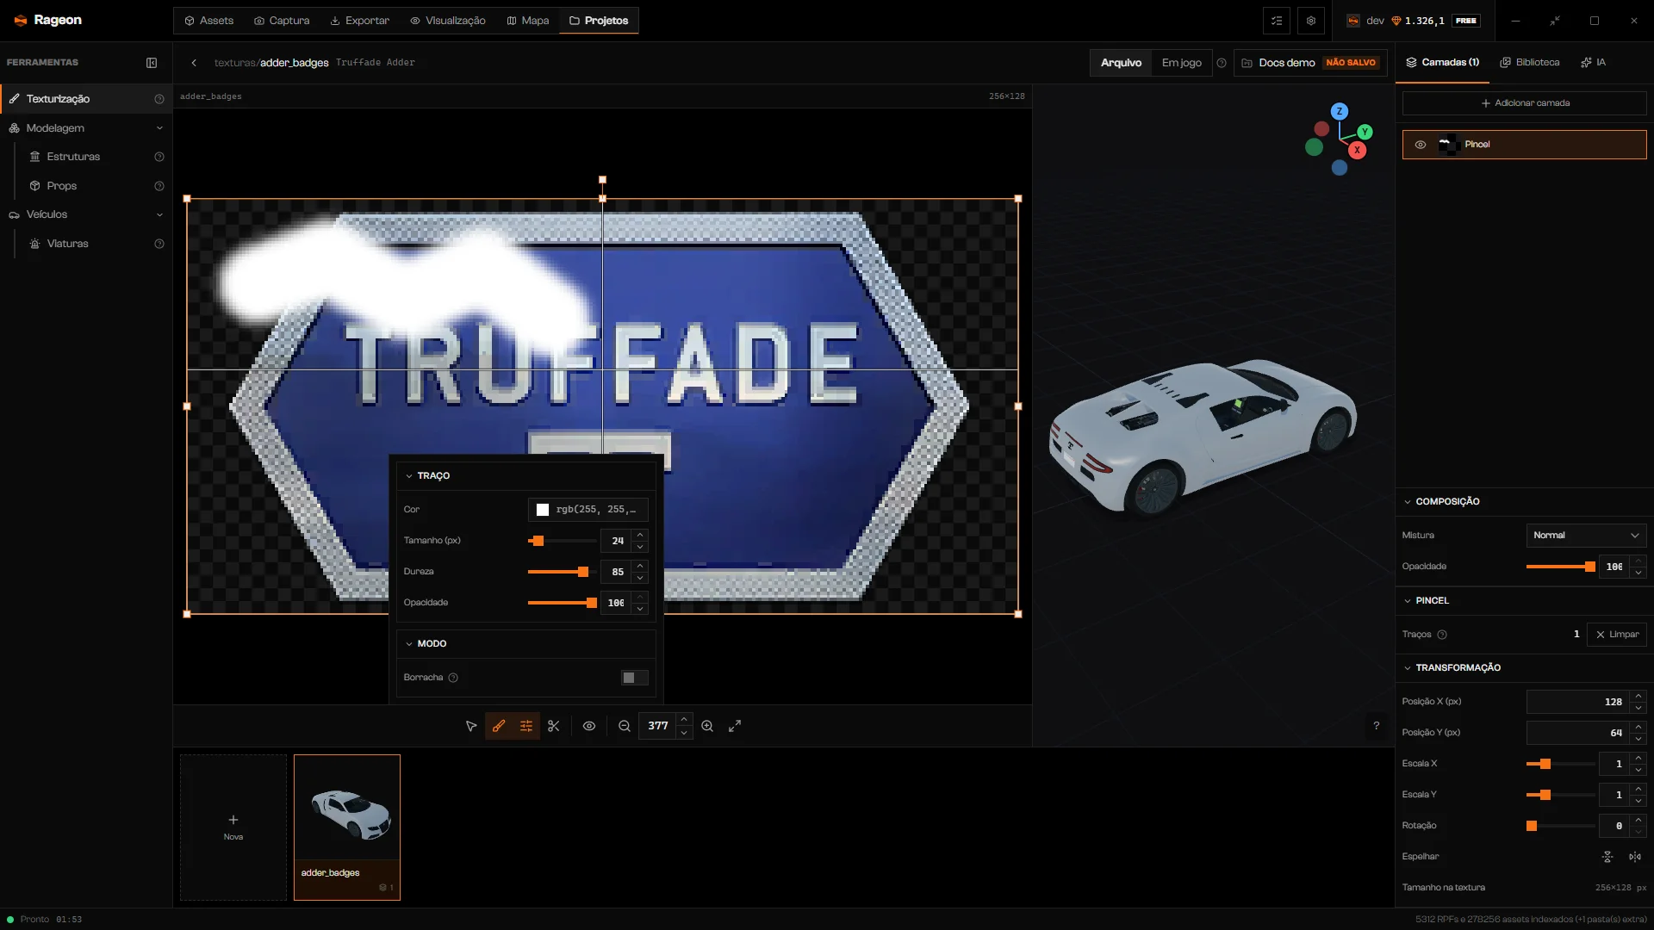
Task: Click the fit-to-screen expand icon
Action: 735,726
